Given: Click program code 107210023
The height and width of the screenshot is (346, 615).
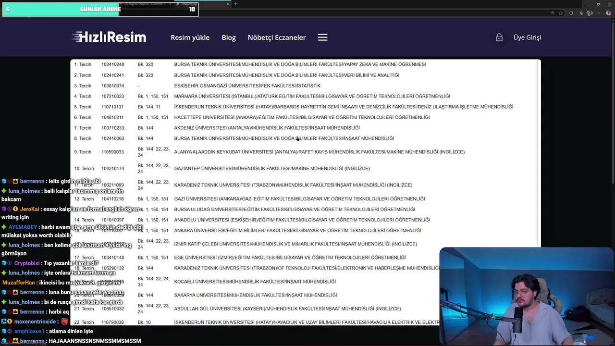Looking at the screenshot, I should (112, 96).
